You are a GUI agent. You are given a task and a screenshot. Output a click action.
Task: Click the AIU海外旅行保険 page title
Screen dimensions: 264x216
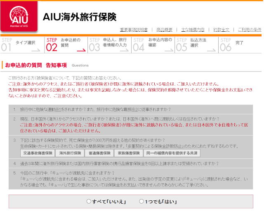pos(80,17)
